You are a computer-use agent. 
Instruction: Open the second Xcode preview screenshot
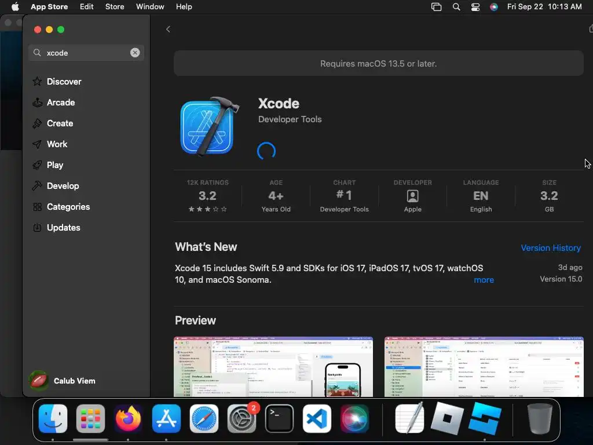coord(484,367)
